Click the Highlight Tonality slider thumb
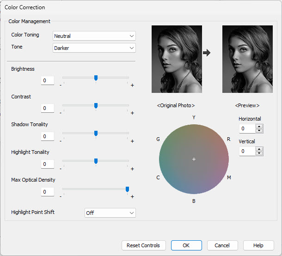This screenshot has height=256, width=282. coord(96,161)
